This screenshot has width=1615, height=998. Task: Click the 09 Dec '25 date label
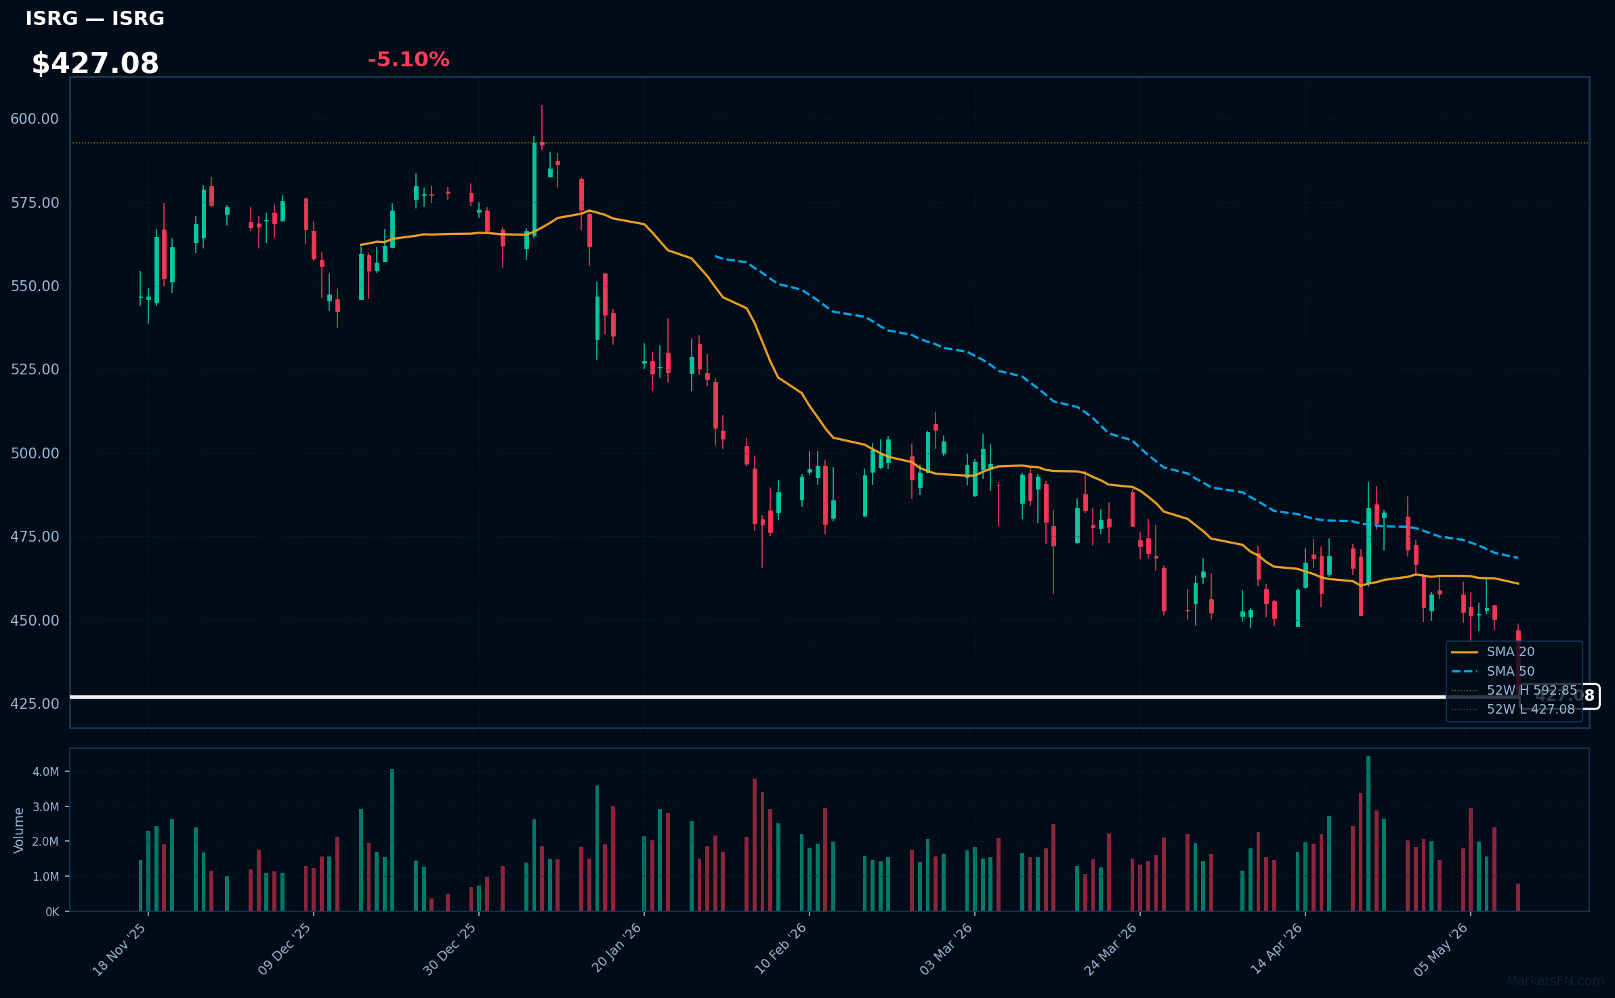pos(285,949)
